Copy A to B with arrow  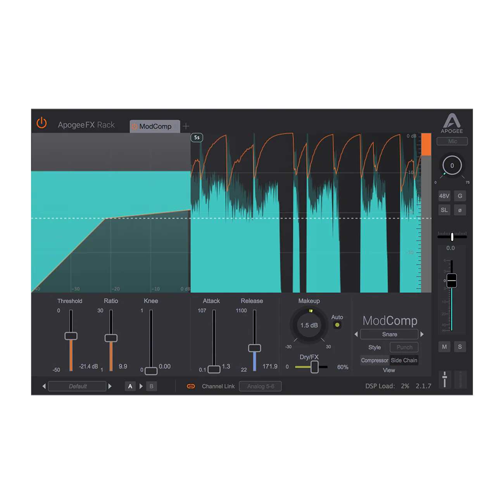coord(141,386)
